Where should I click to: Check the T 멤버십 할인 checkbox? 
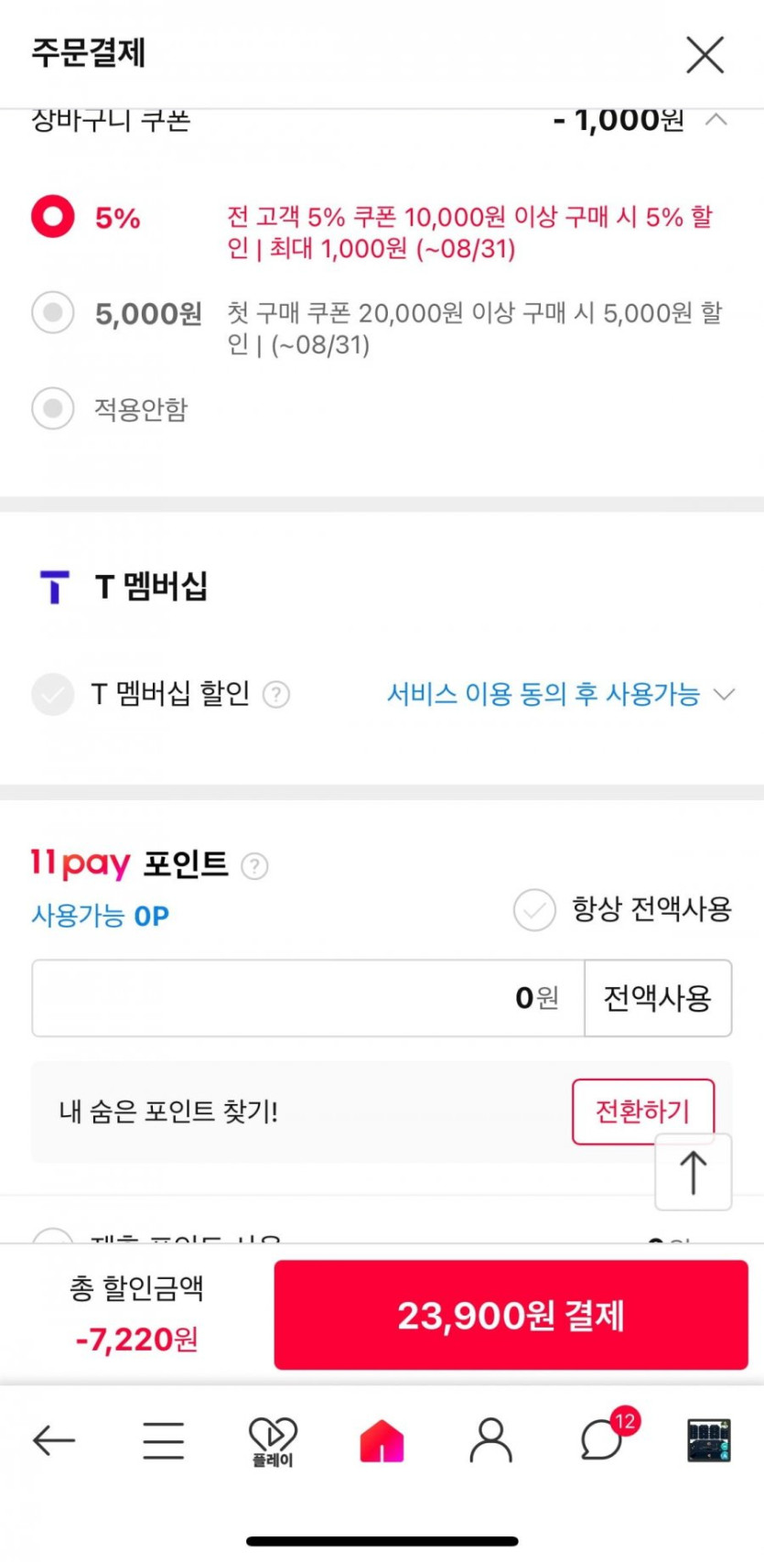(53, 695)
